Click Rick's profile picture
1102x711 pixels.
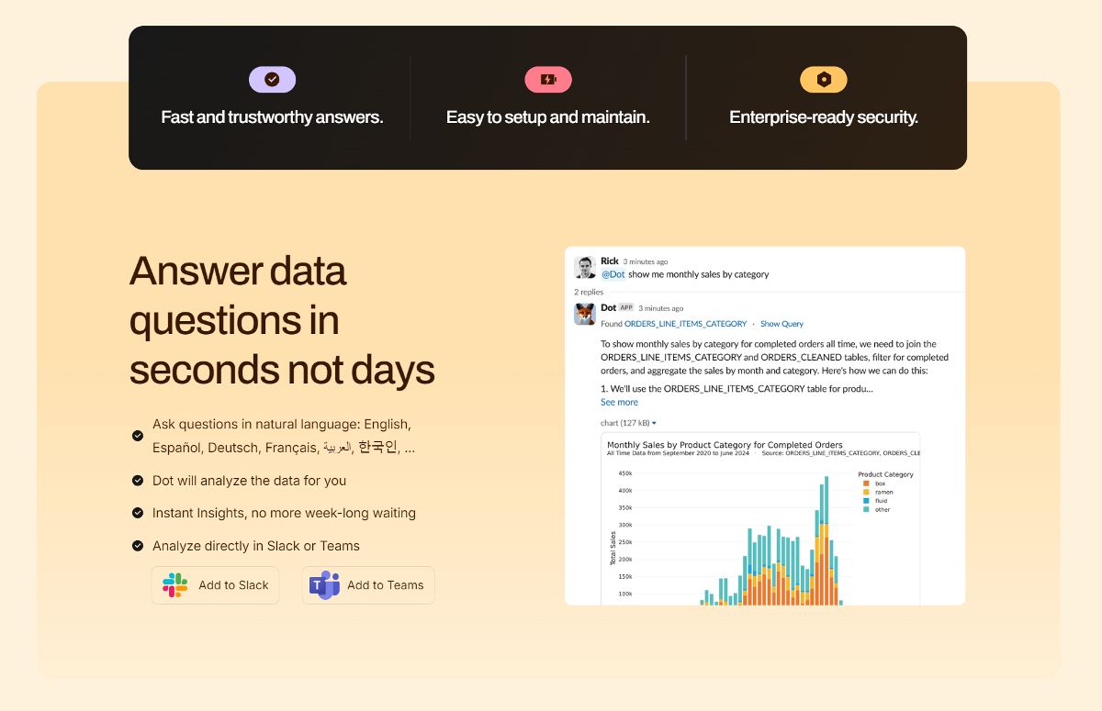tap(584, 266)
